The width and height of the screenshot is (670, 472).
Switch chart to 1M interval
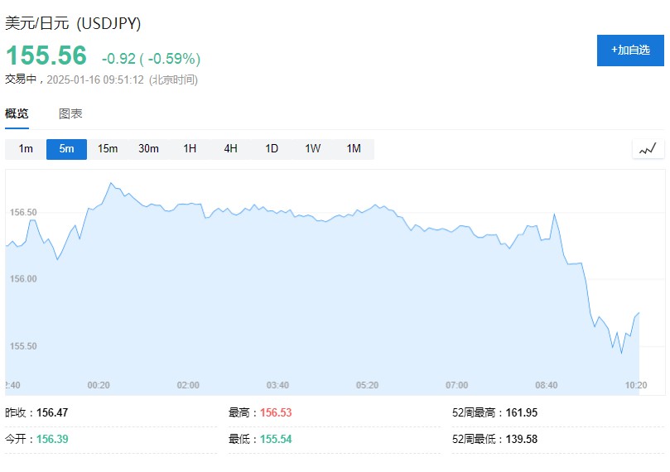point(354,149)
